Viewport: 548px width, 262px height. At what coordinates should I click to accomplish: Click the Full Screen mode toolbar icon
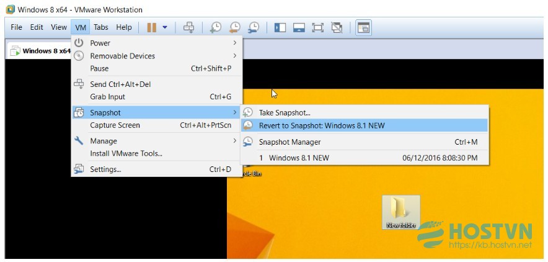[317, 28]
